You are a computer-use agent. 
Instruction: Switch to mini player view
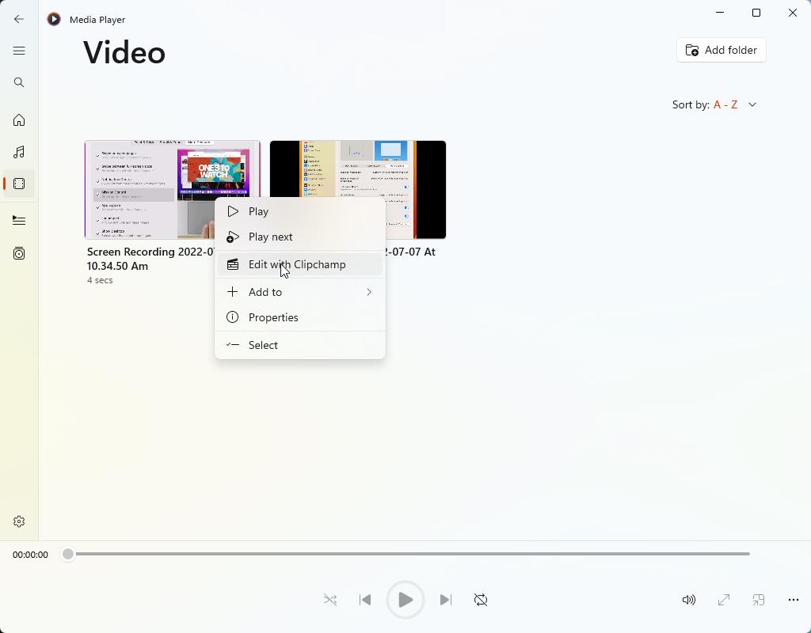(758, 600)
